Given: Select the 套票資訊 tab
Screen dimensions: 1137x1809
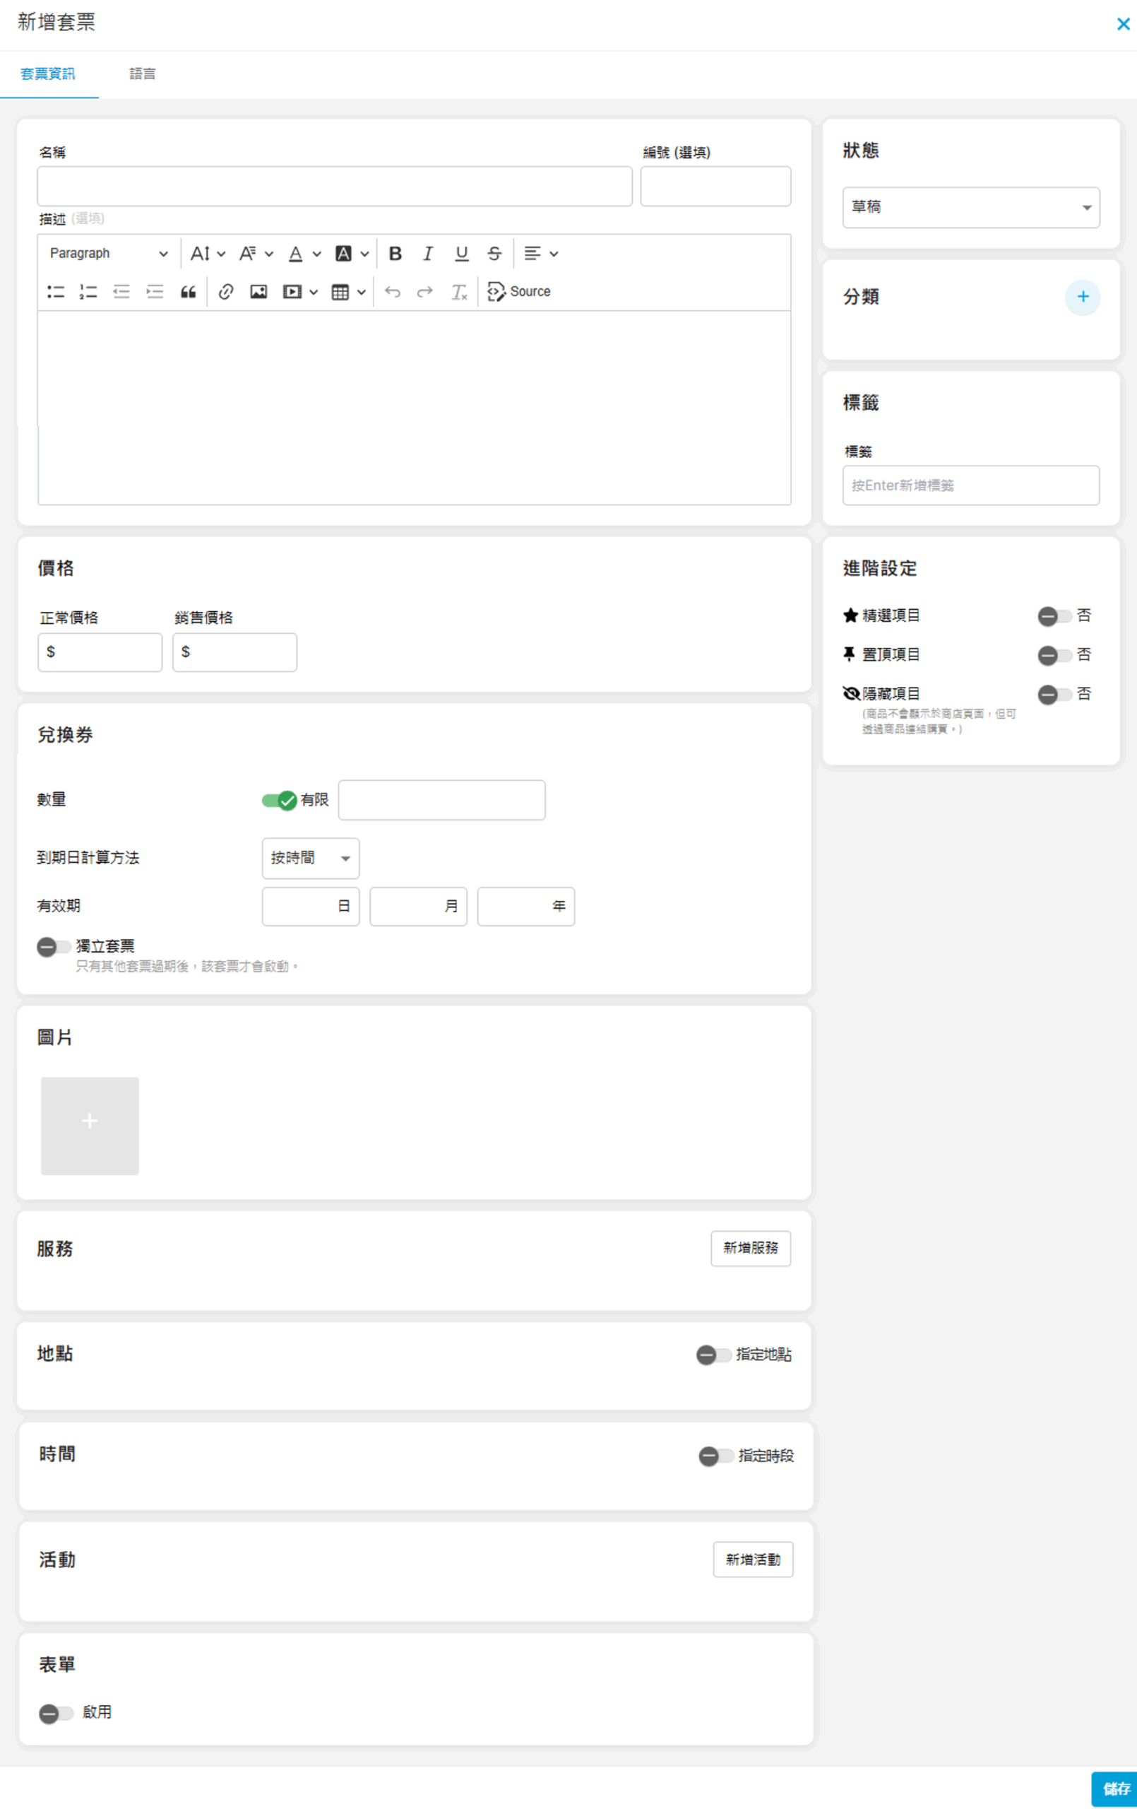Looking at the screenshot, I should click(x=48, y=73).
